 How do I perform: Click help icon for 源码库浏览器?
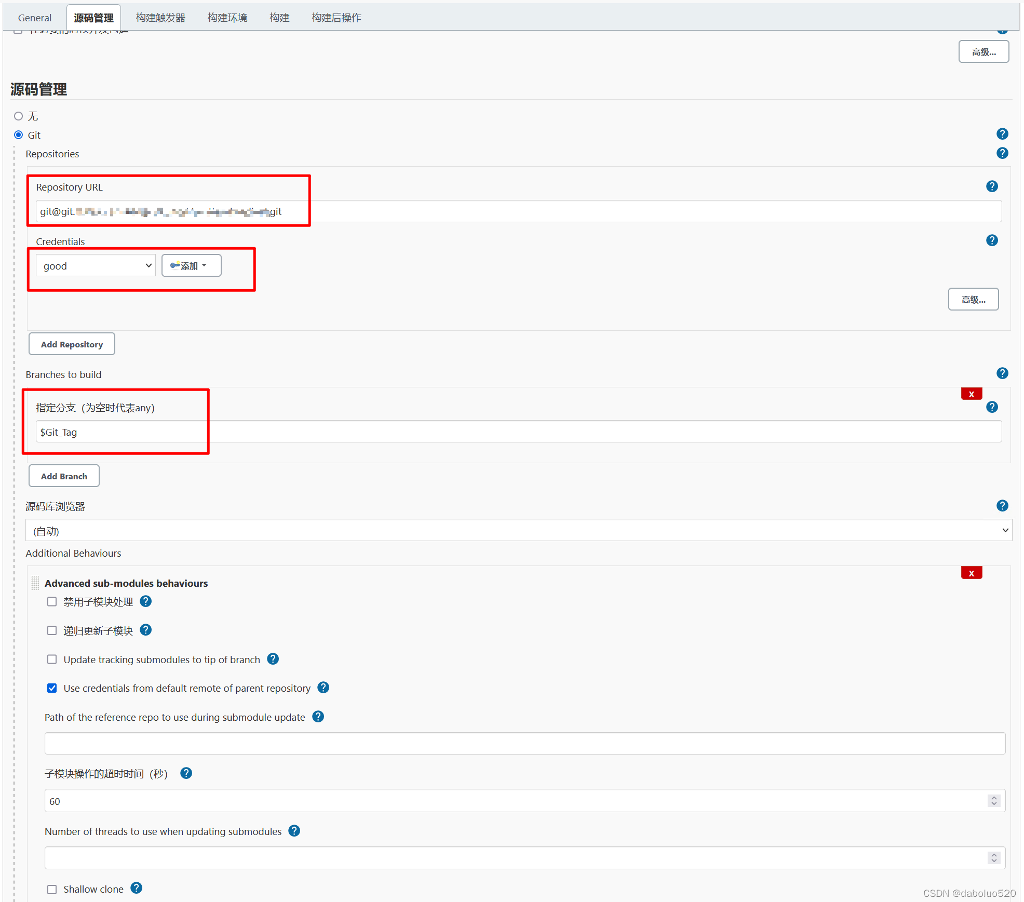point(1002,506)
